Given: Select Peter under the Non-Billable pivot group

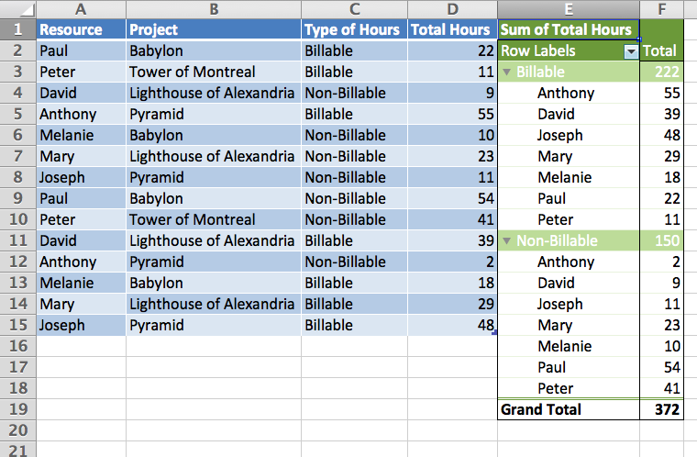Looking at the screenshot, I should pos(569,388).
